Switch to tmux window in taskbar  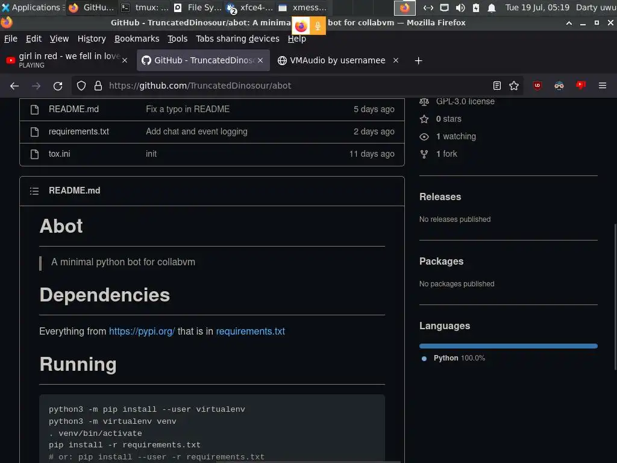tap(144, 7)
